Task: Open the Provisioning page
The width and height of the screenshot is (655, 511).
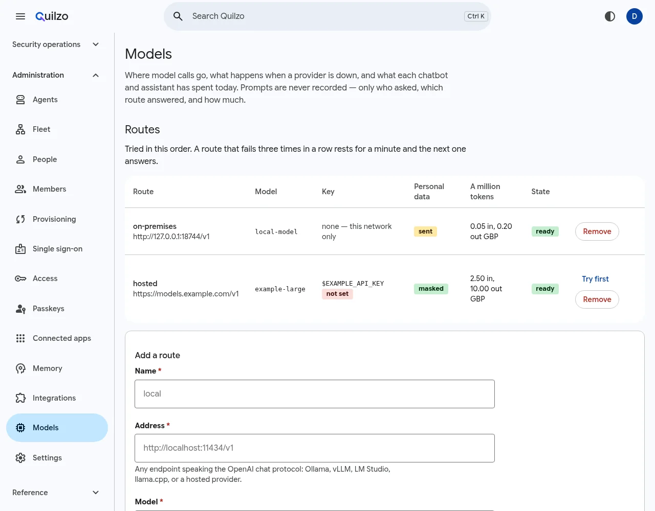Action: [x=57, y=219]
